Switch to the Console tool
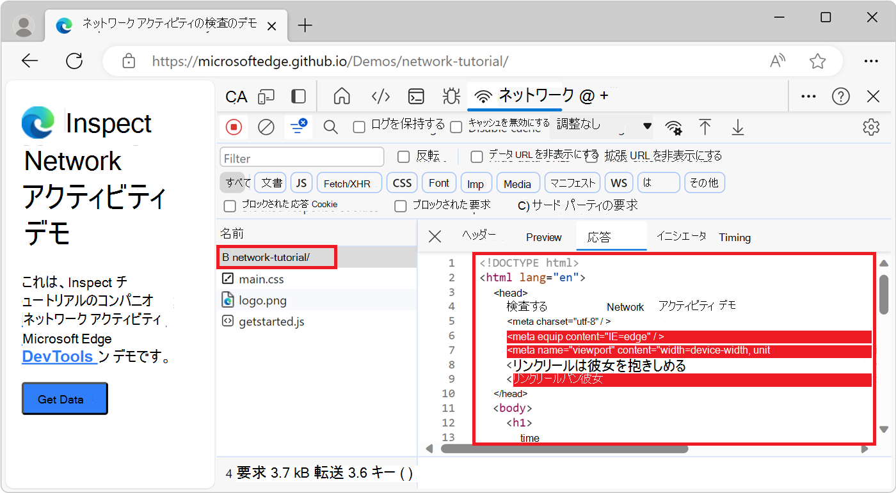 [416, 95]
